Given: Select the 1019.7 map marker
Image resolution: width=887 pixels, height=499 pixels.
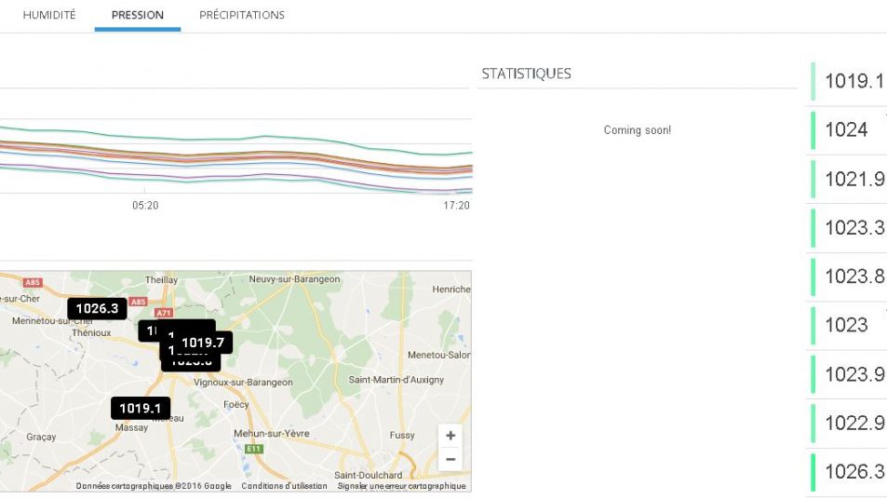Looking at the screenshot, I should (x=203, y=343).
